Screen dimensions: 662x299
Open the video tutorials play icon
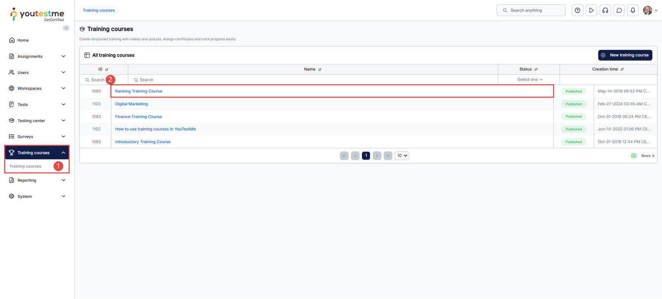591,10
